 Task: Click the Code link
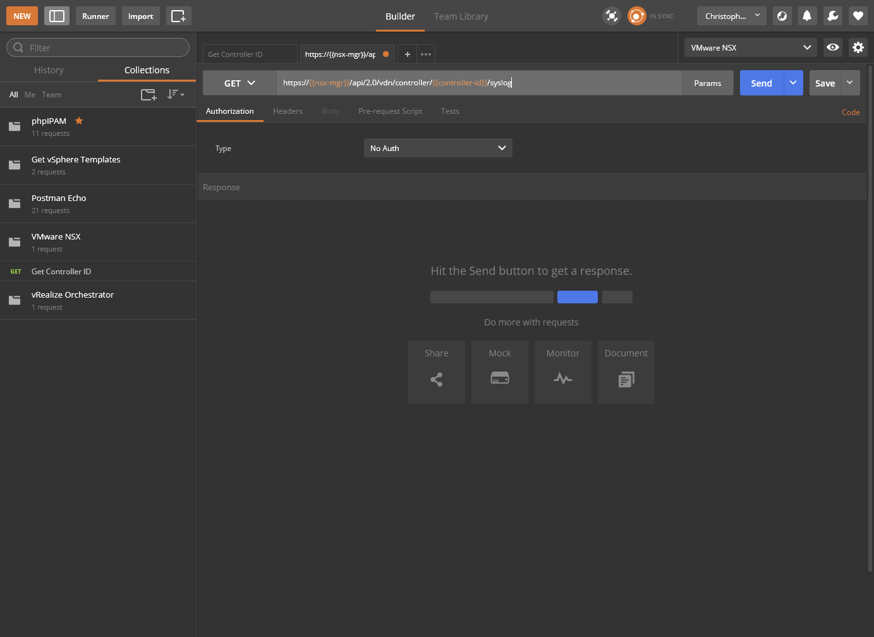(x=850, y=112)
